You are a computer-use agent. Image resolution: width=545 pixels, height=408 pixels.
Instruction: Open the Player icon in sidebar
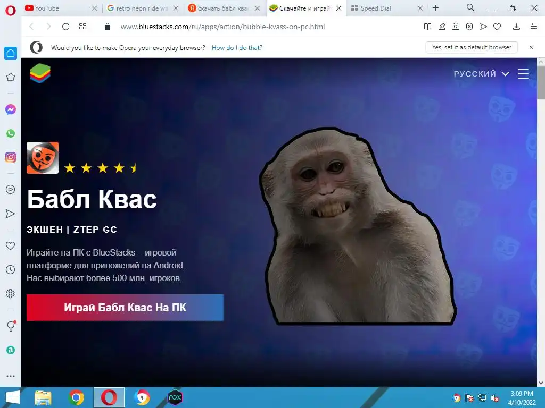click(11, 190)
